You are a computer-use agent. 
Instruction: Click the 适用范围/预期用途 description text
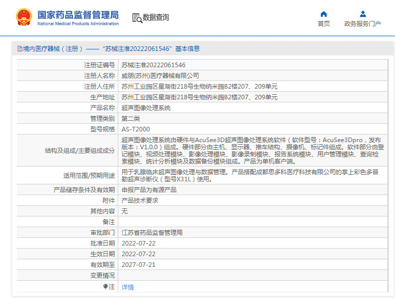pyautogui.click(x=250, y=175)
